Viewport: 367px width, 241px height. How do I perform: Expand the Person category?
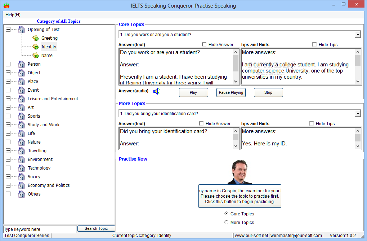pyautogui.click(x=8, y=64)
